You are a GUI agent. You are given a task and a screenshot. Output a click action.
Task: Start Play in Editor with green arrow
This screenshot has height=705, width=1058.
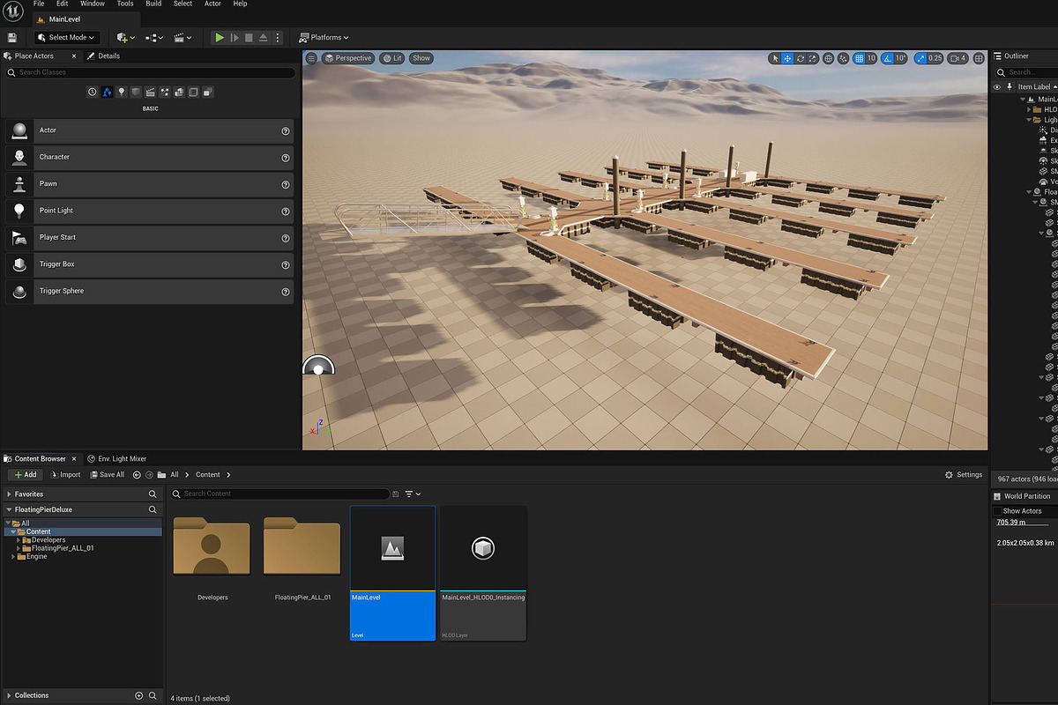[220, 38]
